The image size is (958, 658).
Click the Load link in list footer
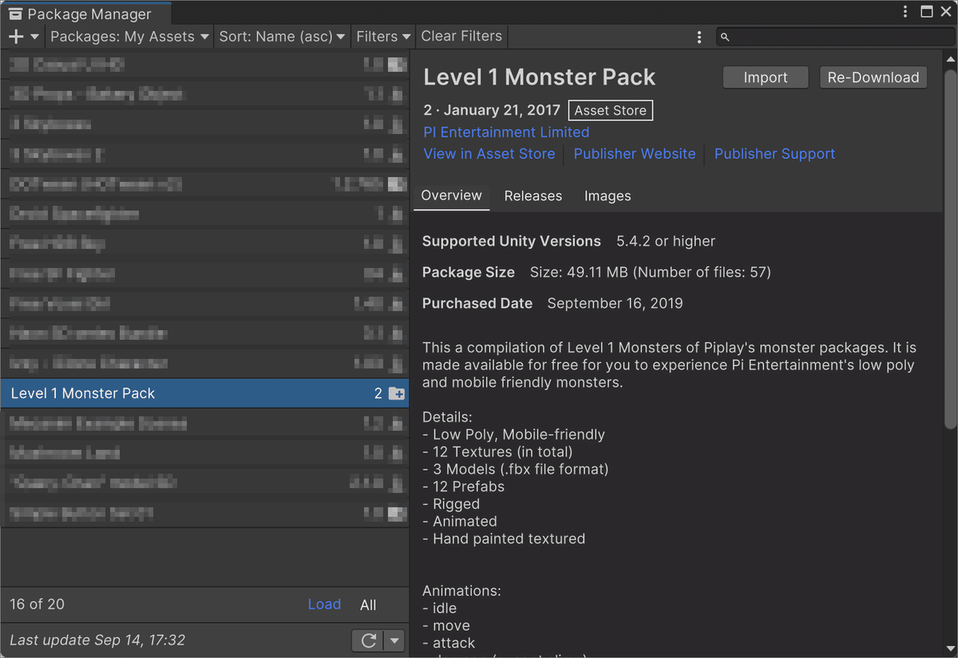[324, 605]
